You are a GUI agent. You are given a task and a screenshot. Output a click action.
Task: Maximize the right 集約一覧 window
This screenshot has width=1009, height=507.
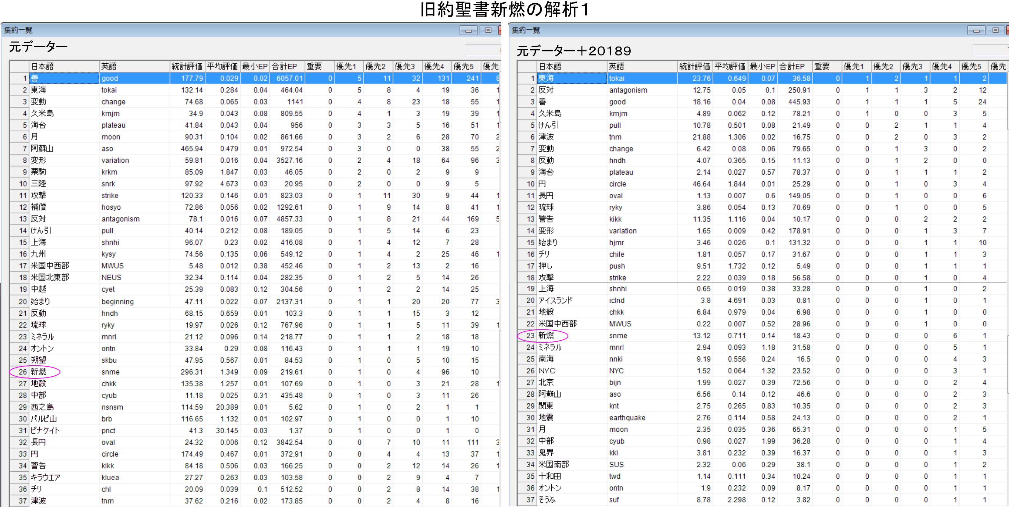996,30
